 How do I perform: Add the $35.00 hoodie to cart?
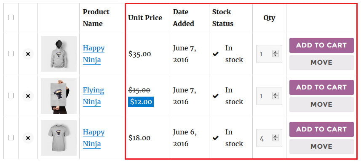point(321,45)
